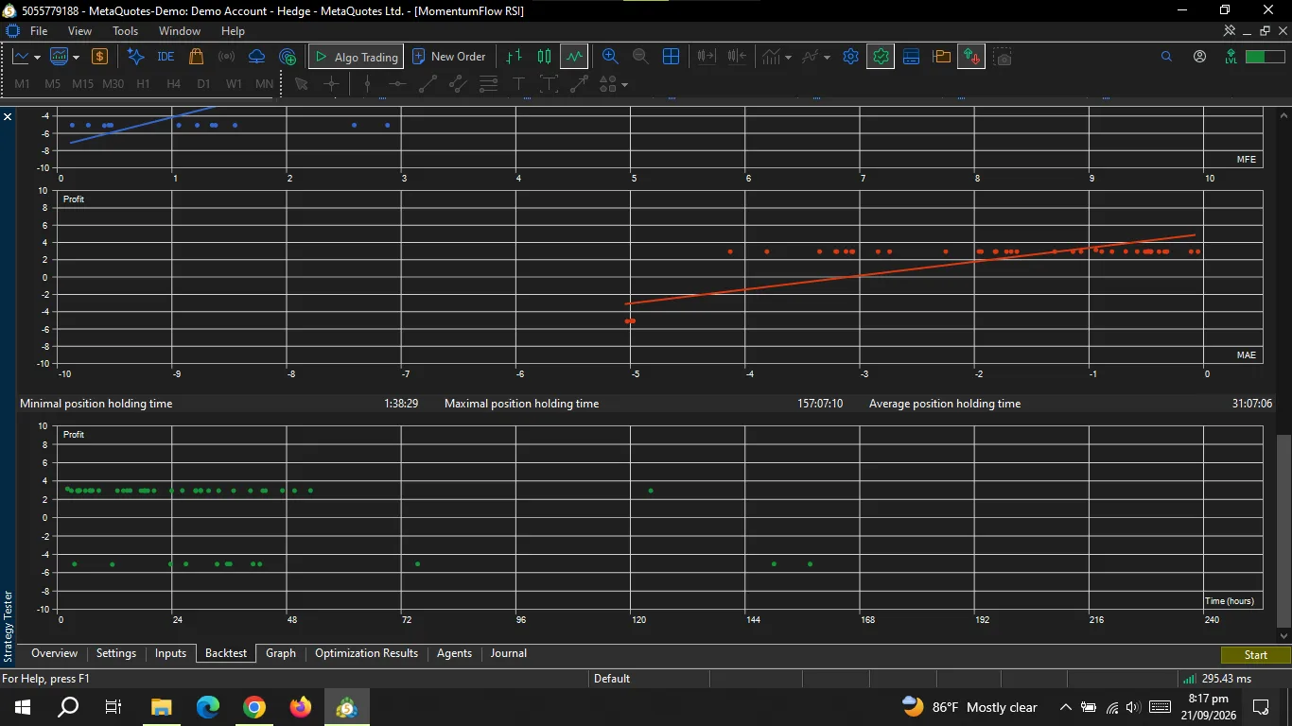1292x726 pixels.
Task: Select the M15 timeframe button
Action: tap(83, 84)
